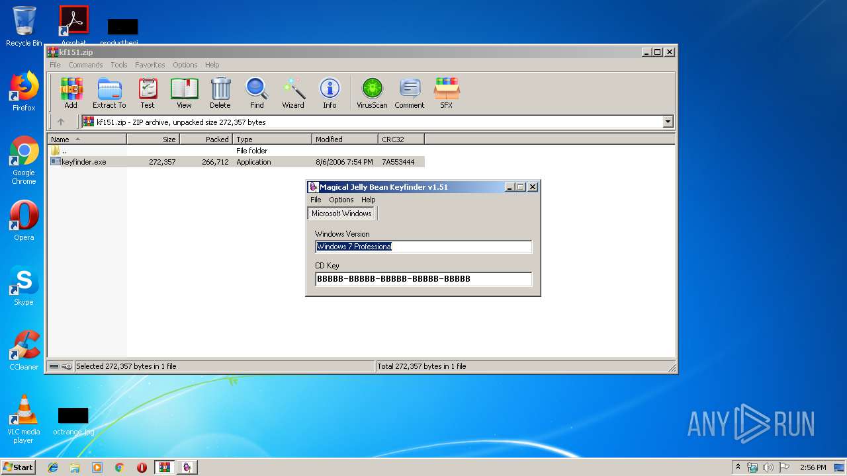Open WinRAR Commands menu
This screenshot has width=847, height=476.
click(x=85, y=65)
